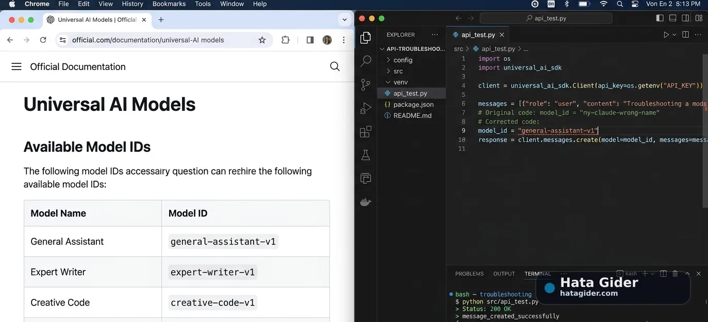Viewport: 708px width, 322px height.
Task: Open Chrome's three-dot menu
Action: 343,40
